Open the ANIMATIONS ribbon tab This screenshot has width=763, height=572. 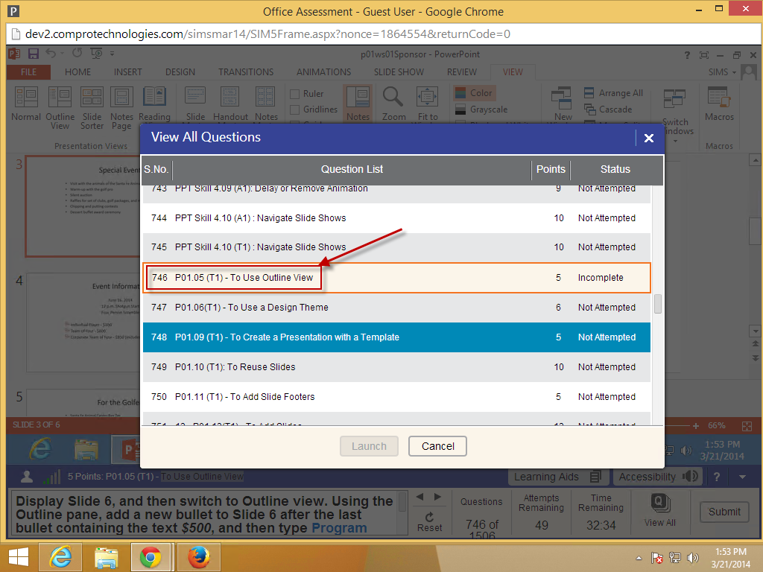click(x=323, y=72)
